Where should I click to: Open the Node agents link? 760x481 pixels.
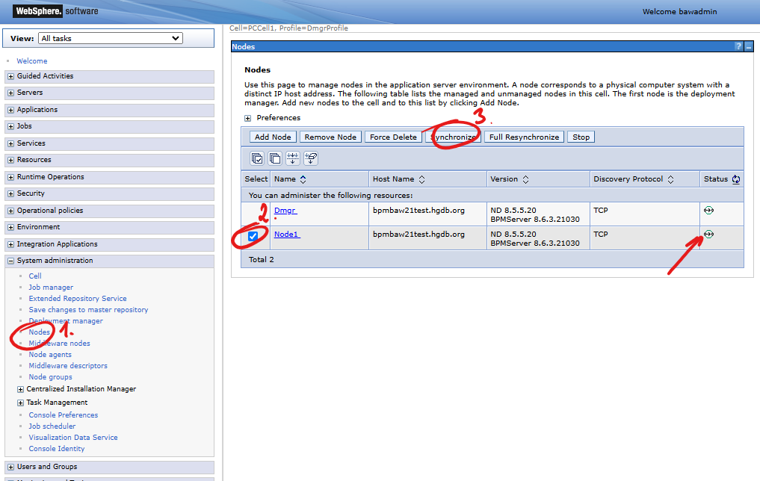click(50, 355)
